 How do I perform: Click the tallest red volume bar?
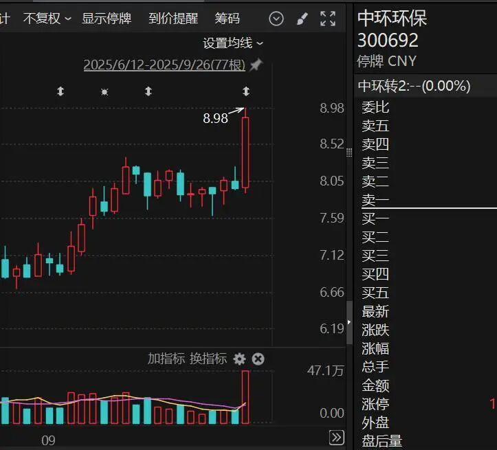(245, 396)
